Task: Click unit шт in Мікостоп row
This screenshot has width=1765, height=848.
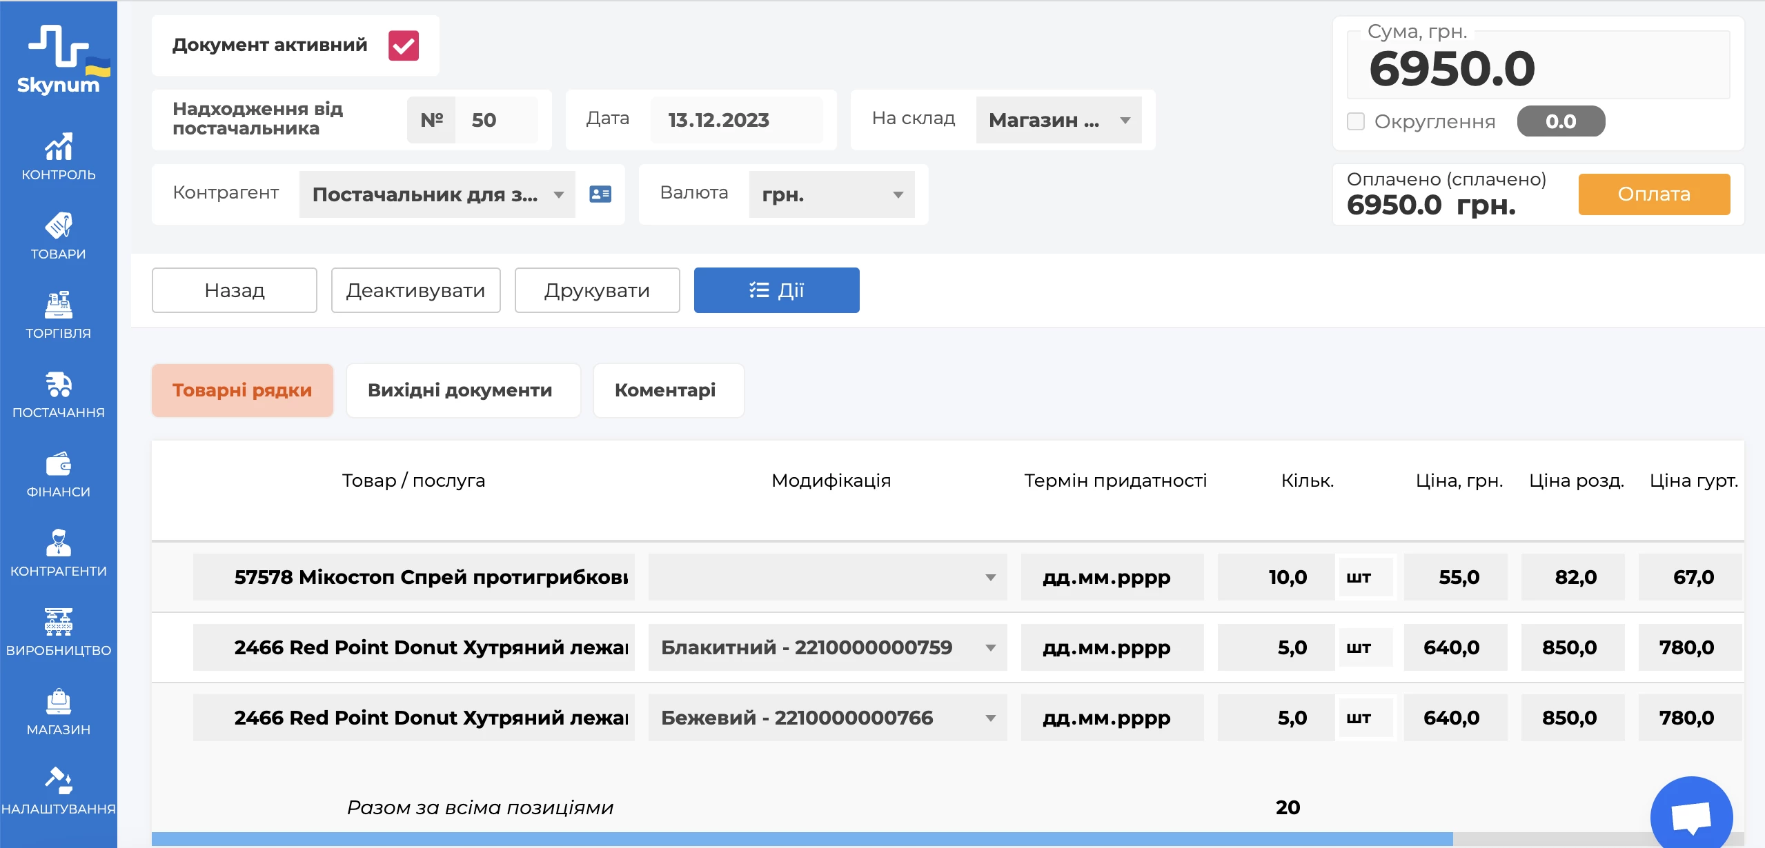Action: pyautogui.click(x=1366, y=577)
